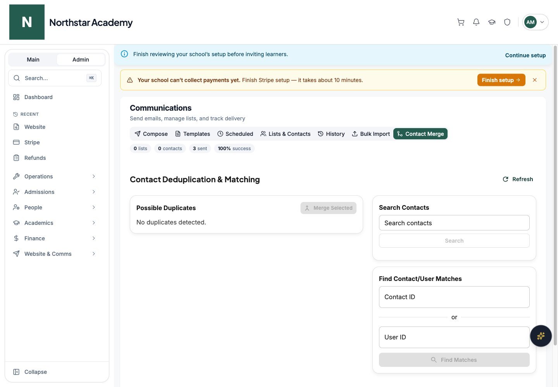
Task: Open the Compose tab
Action: (151, 134)
